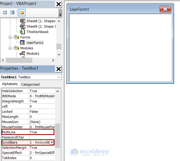Click the MousePointer property row
The height and width of the screenshot is (161, 180).
coord(28,127)
